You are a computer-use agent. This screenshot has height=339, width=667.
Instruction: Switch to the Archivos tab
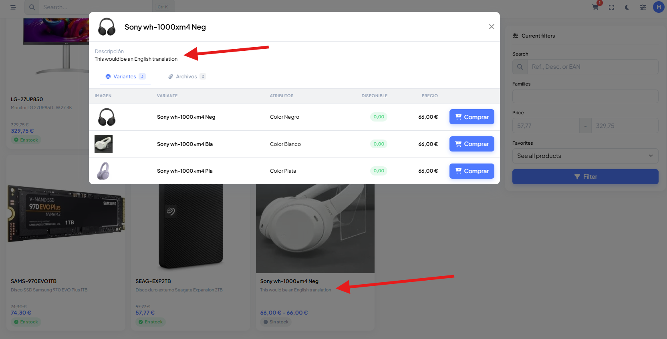[187, 76]
